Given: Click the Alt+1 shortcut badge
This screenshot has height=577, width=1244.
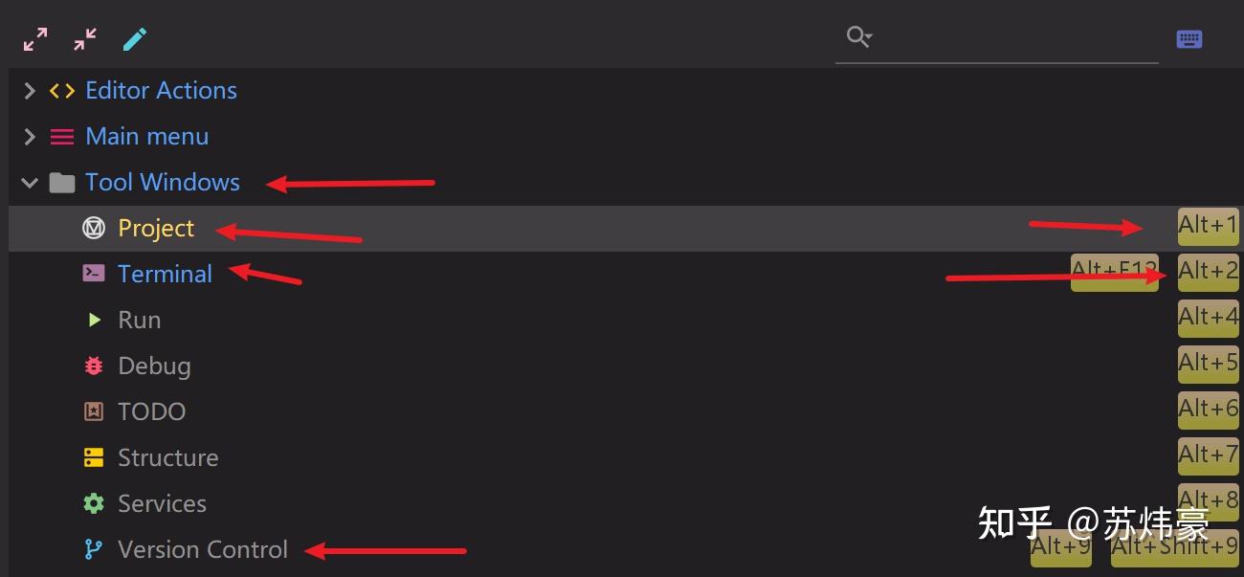Looking at the screenshot, I should pos(1208,226).
